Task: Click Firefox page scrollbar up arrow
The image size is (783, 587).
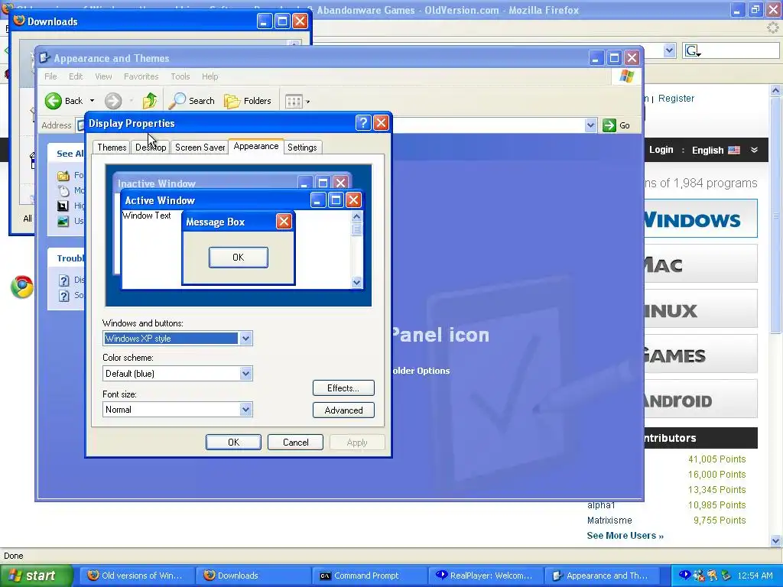Action: point(775,90)
